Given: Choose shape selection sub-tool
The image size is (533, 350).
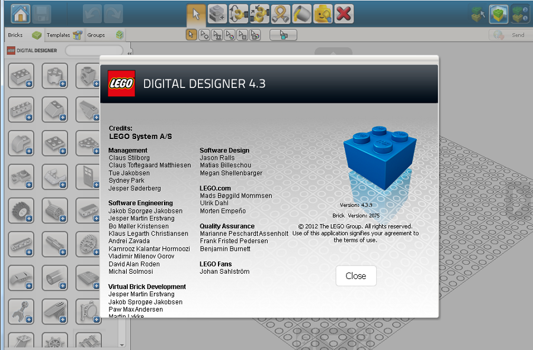Looking at the screenshot, I should [242, 35].
